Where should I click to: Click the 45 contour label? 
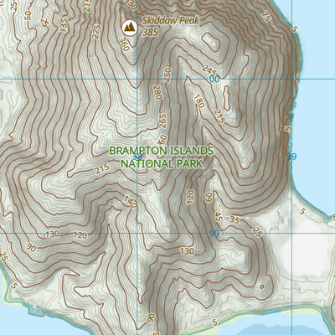[x=219, y=217]
